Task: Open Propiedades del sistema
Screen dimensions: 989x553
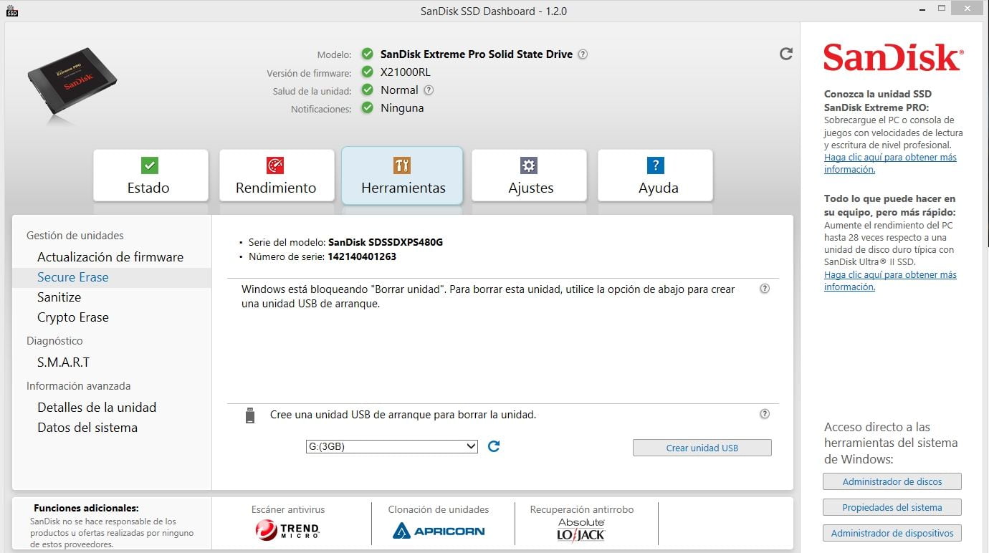Action: [892, 507]
